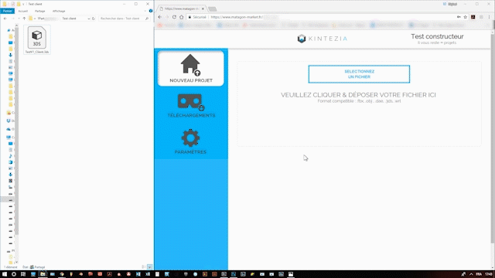Expand the Explorer address bar dropdown
The image size is (495, 278).
tap(89, 19)
